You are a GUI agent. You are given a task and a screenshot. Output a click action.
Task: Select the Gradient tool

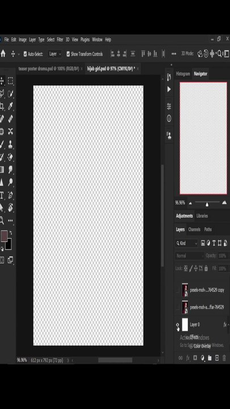coord(2,169)
